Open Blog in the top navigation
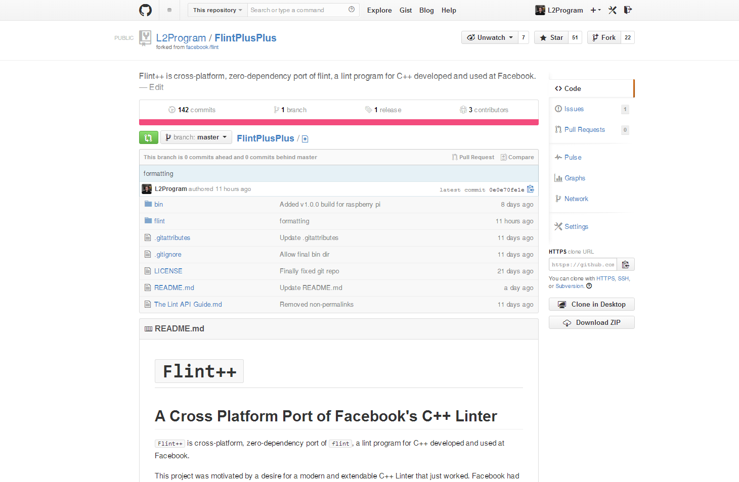This screenshot has width=739, height=482. 426,10
